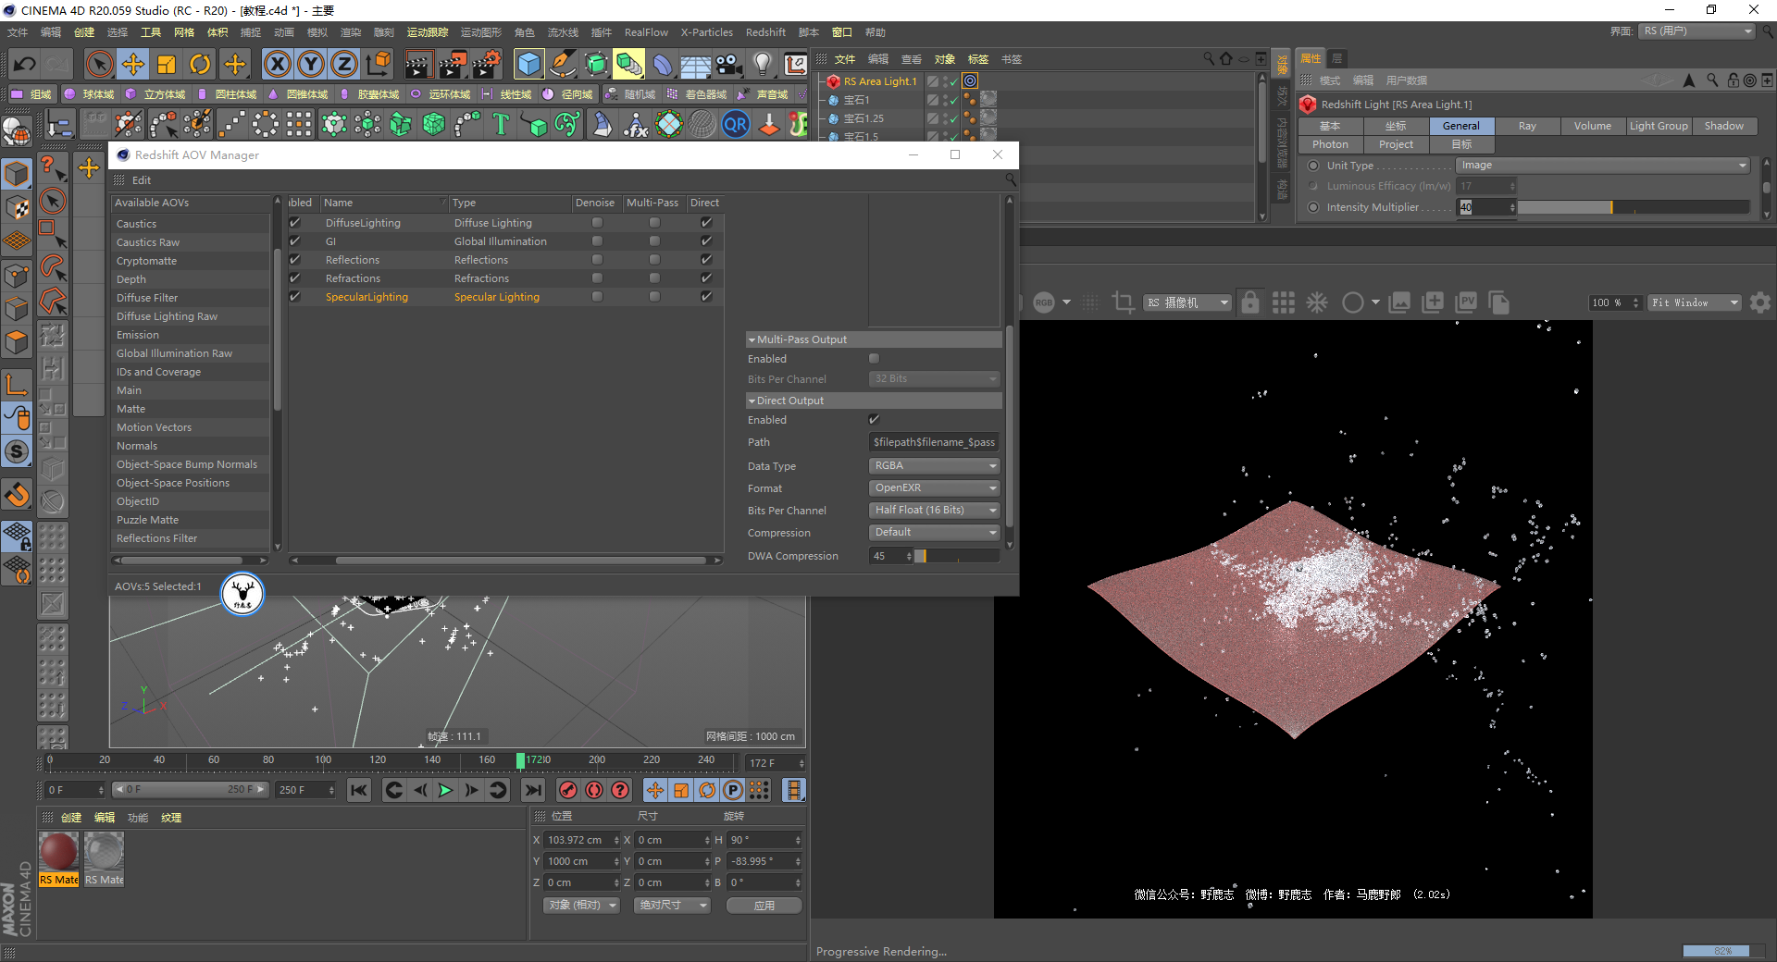
Task: Jump to the timeline start
Action: (x=359, y=790)
